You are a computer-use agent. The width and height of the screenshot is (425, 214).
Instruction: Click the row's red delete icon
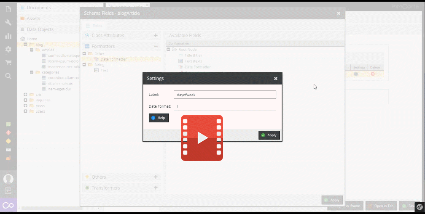[373, 74]
